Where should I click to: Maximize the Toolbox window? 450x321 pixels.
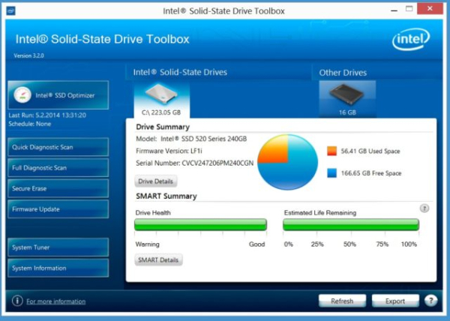pyautogui.click(x=409, y=8)
